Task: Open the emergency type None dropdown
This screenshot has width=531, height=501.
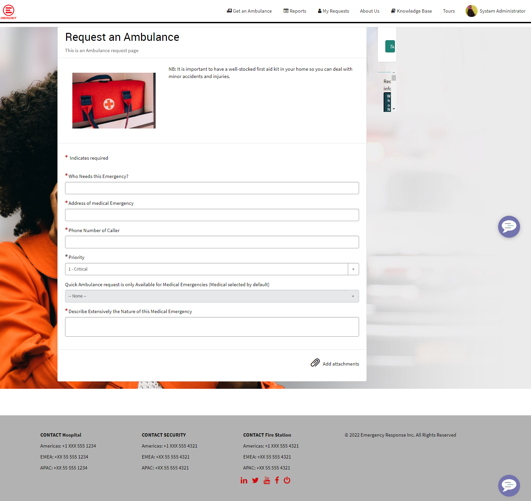Action: (x=212, y=296)
